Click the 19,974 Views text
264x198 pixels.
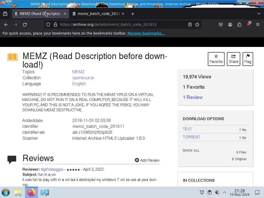click(197, 77)
